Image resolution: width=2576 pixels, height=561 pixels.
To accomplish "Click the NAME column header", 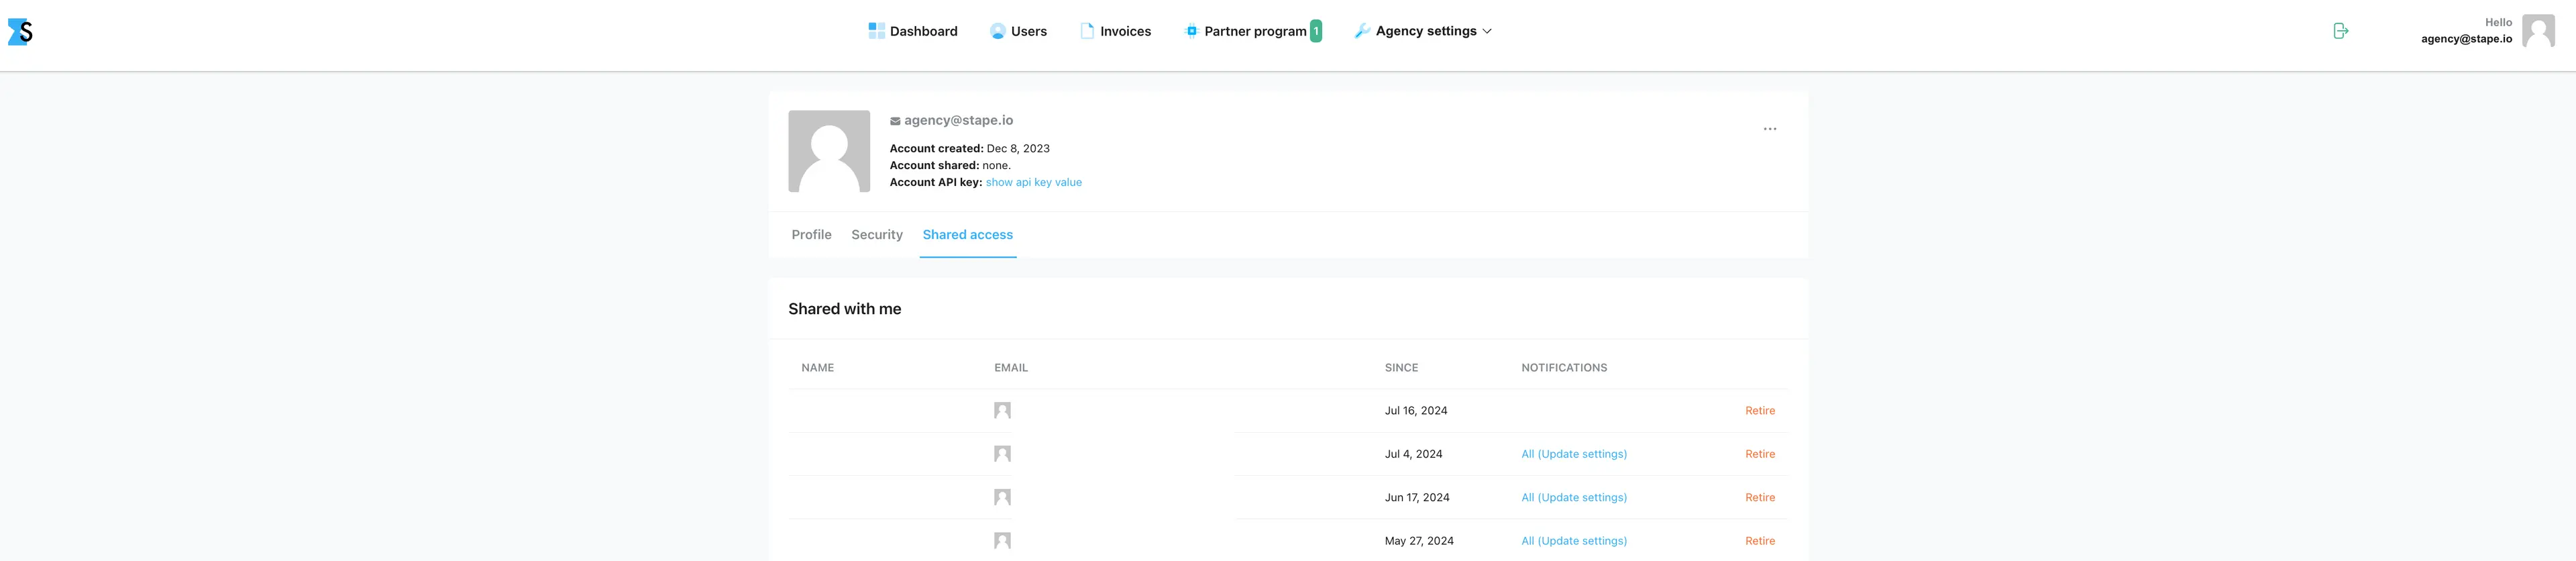I will [x=817, y=368].
